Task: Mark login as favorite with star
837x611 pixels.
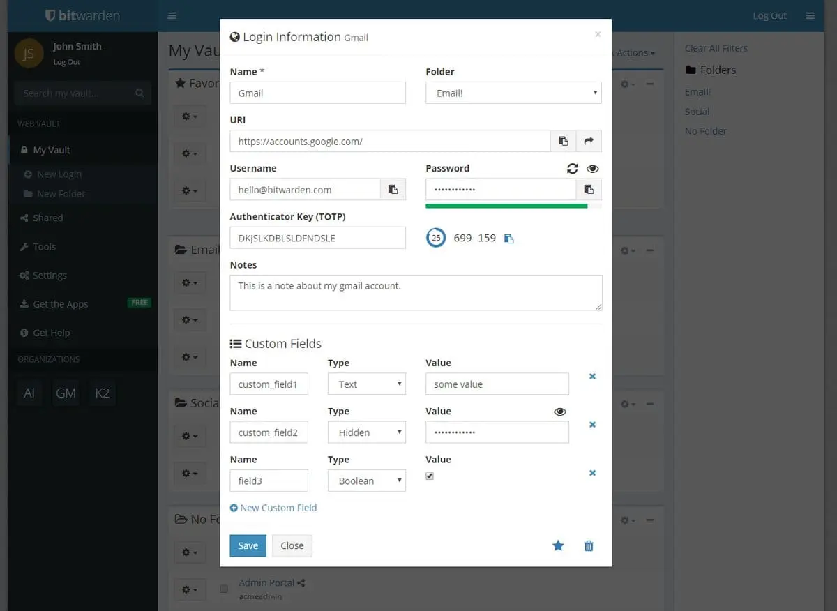Action: [x=558, y=546]
